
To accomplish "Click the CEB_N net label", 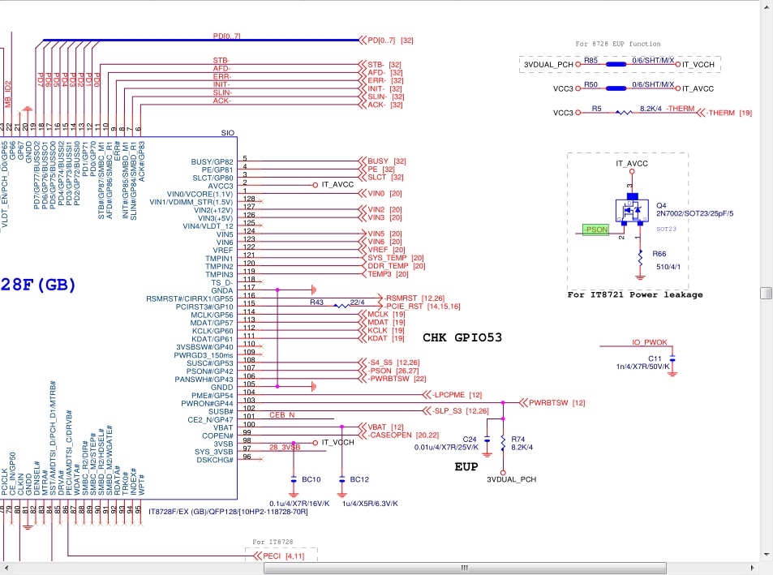I will click(x=282, y=415).
